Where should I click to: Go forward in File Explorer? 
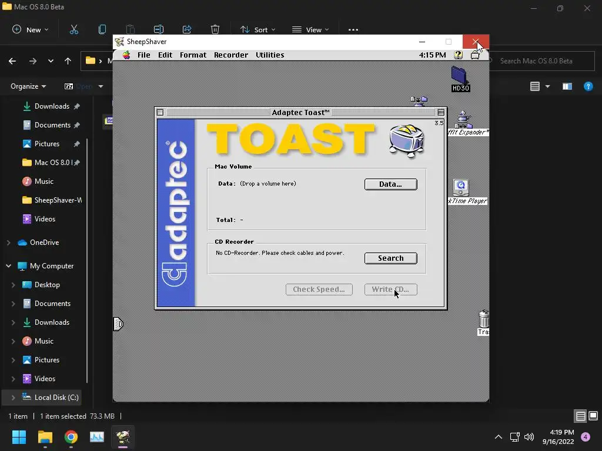(33, 61)
